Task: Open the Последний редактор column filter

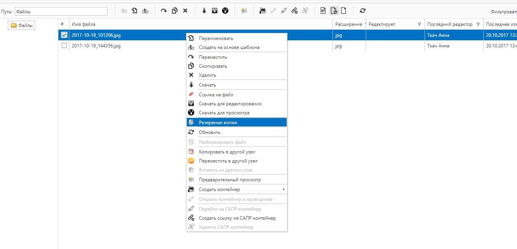Action: tap(478, 24)
